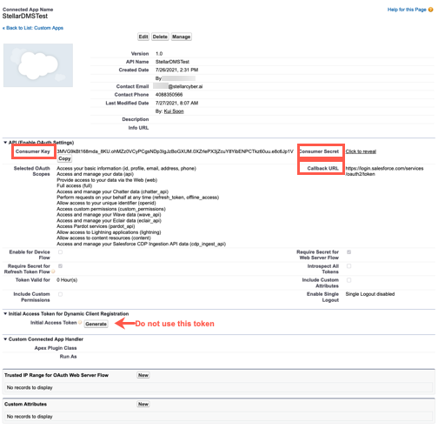Screen dimensions: 438x429
Task: Click the help question mark icon
Action: (x=431, y=10)
